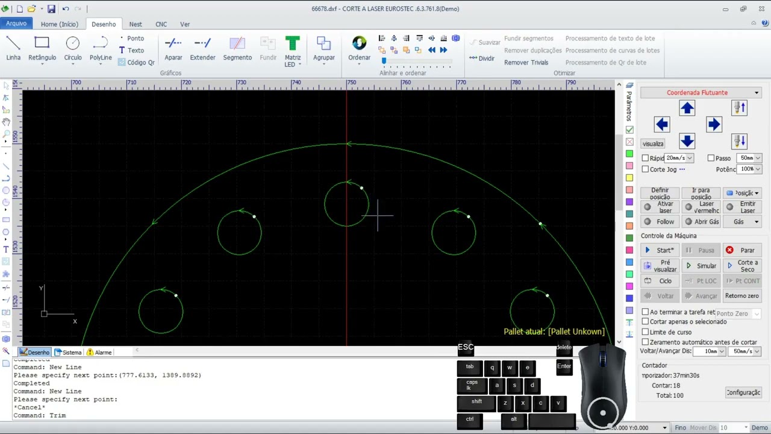The height and width of the screenshot is (434, 771).
Task: Select the yellow layer color swatch
Action: click(x=629, y=178)
